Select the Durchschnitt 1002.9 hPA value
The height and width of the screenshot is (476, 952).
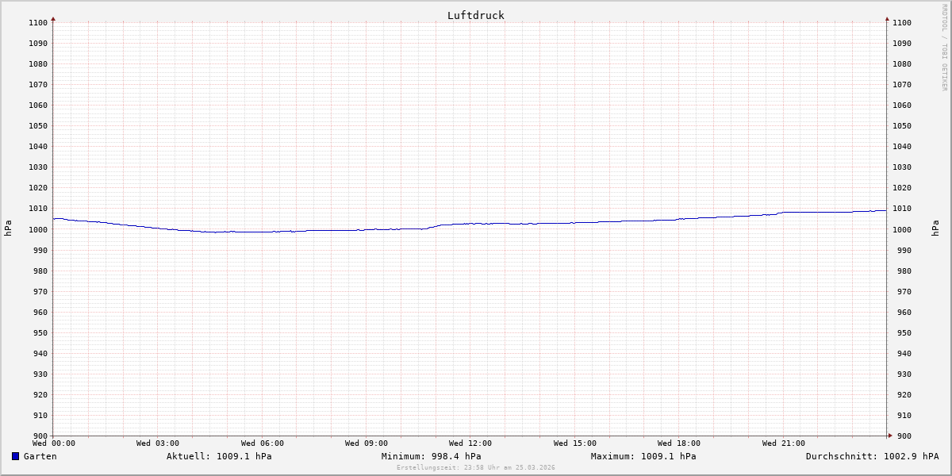coord(872,456)
